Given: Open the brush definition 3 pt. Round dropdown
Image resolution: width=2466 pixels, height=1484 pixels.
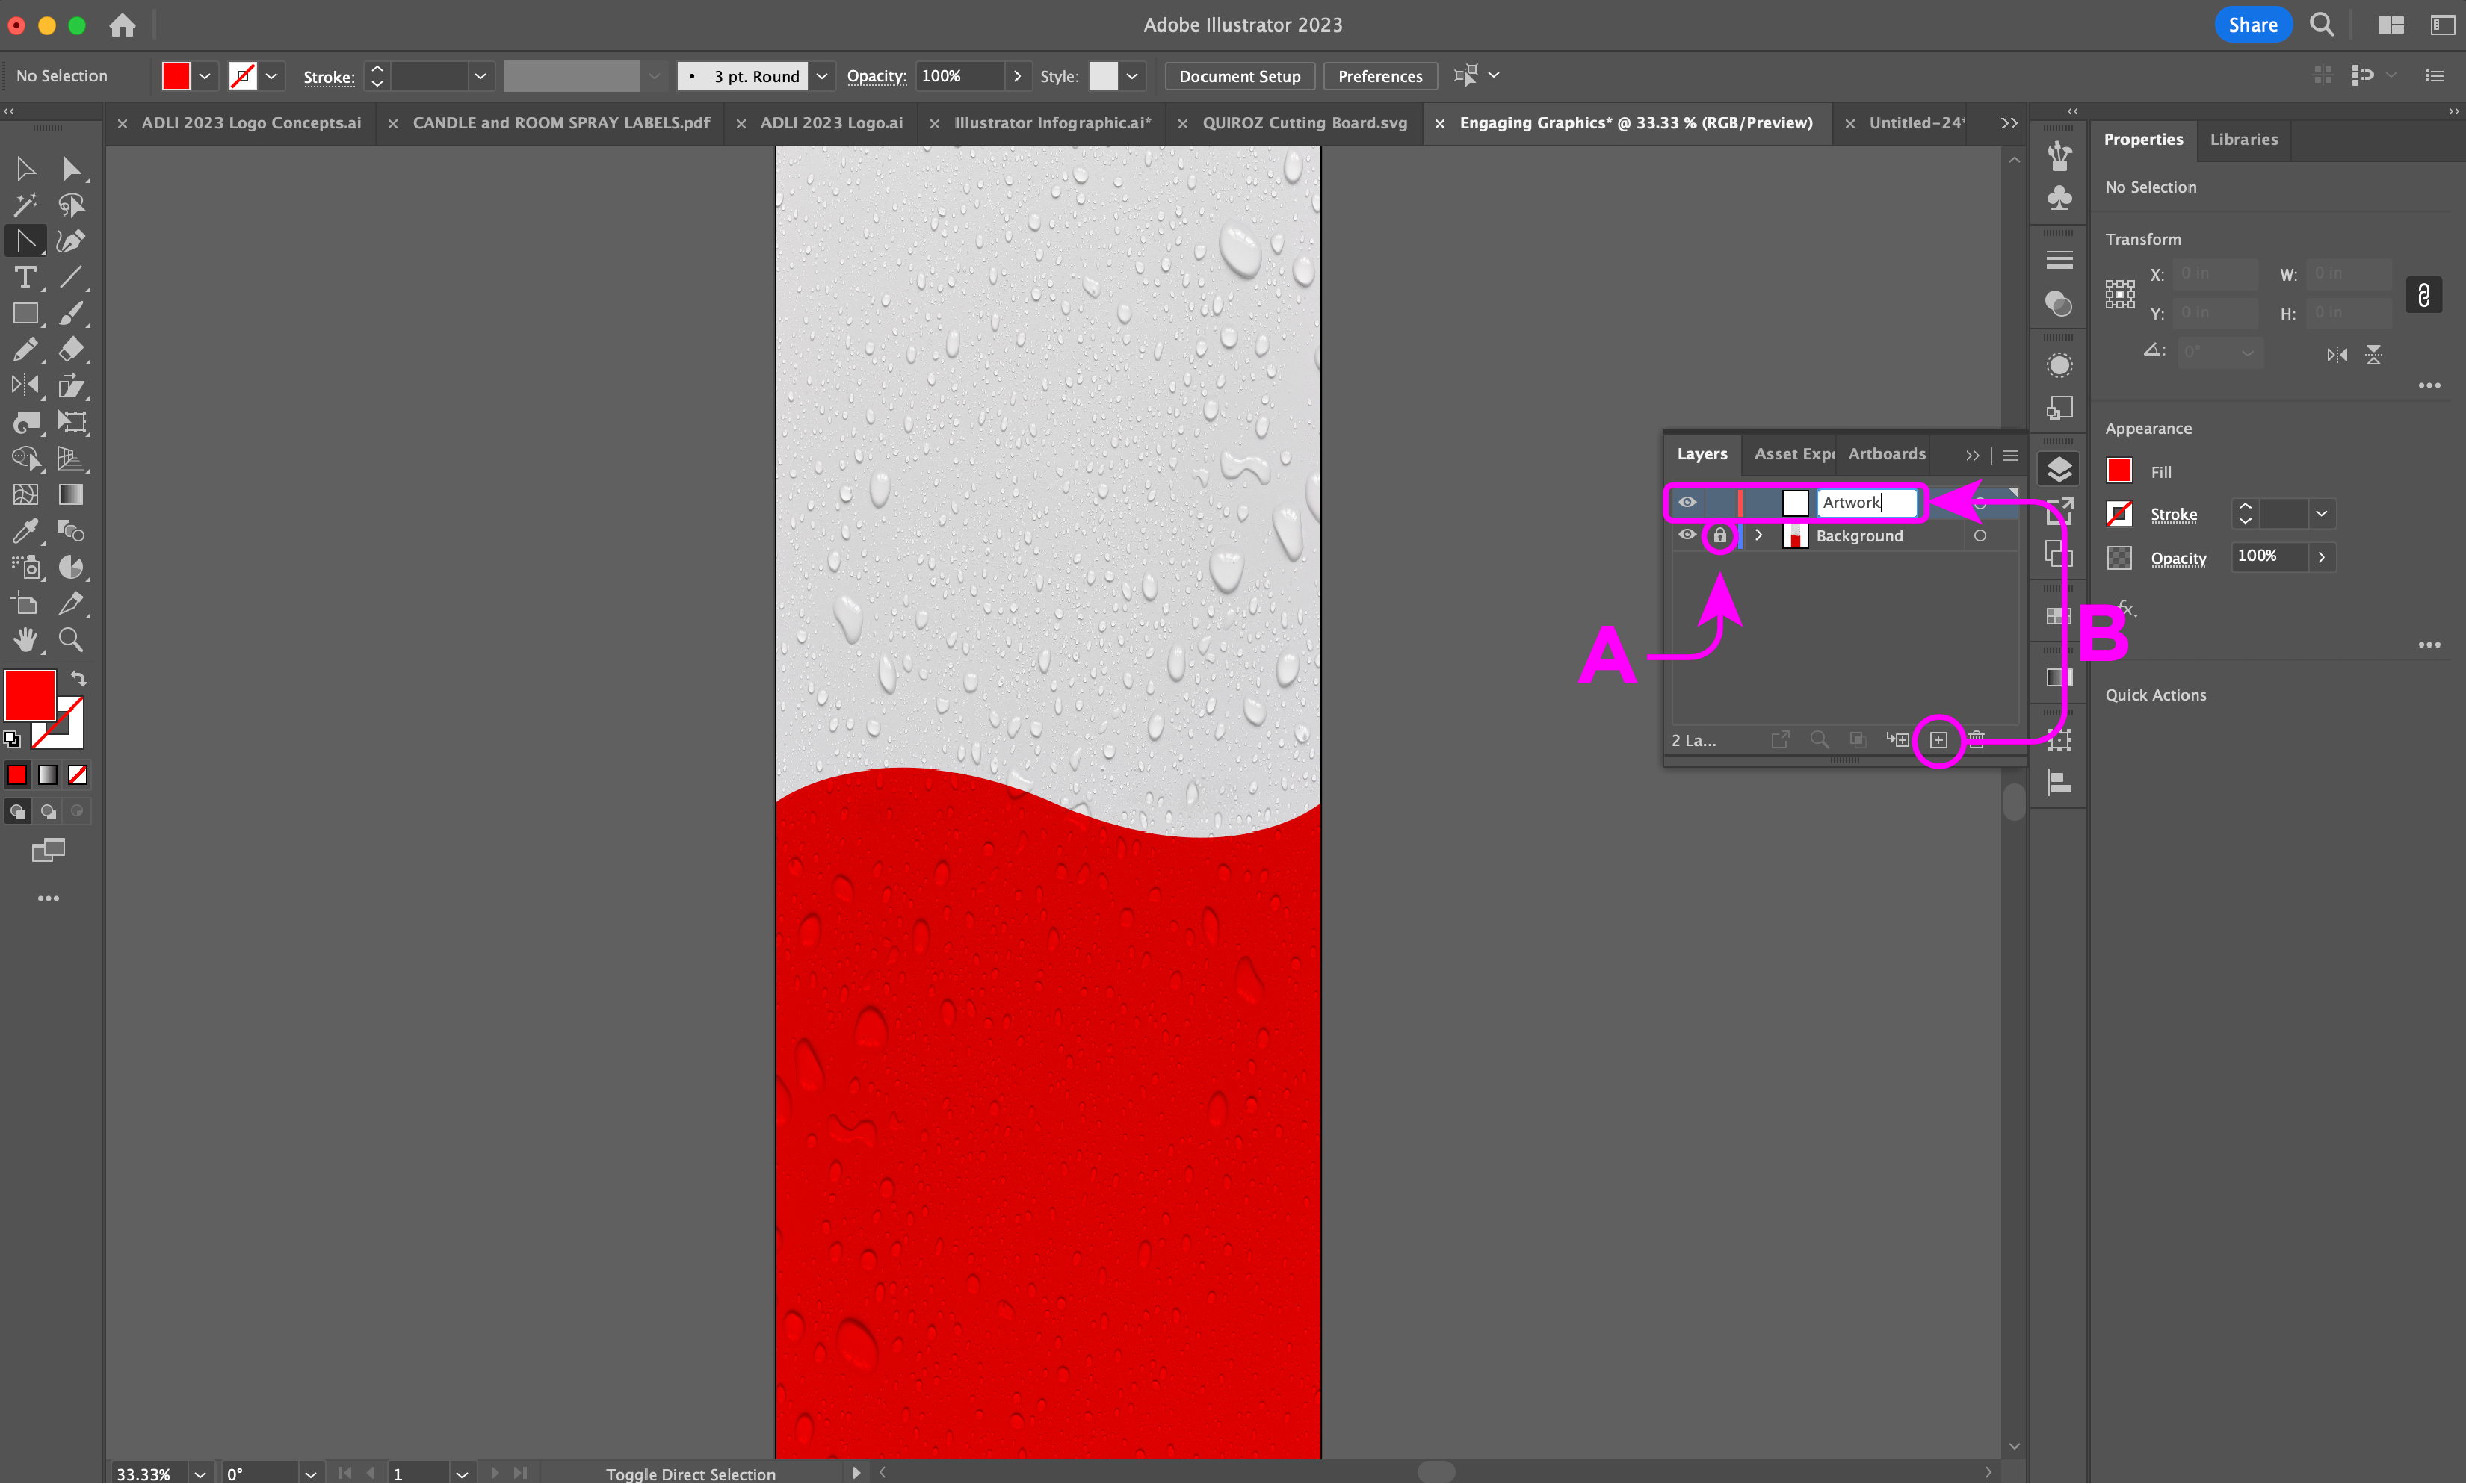Looking at the screenshot, I should pos(821,76).
